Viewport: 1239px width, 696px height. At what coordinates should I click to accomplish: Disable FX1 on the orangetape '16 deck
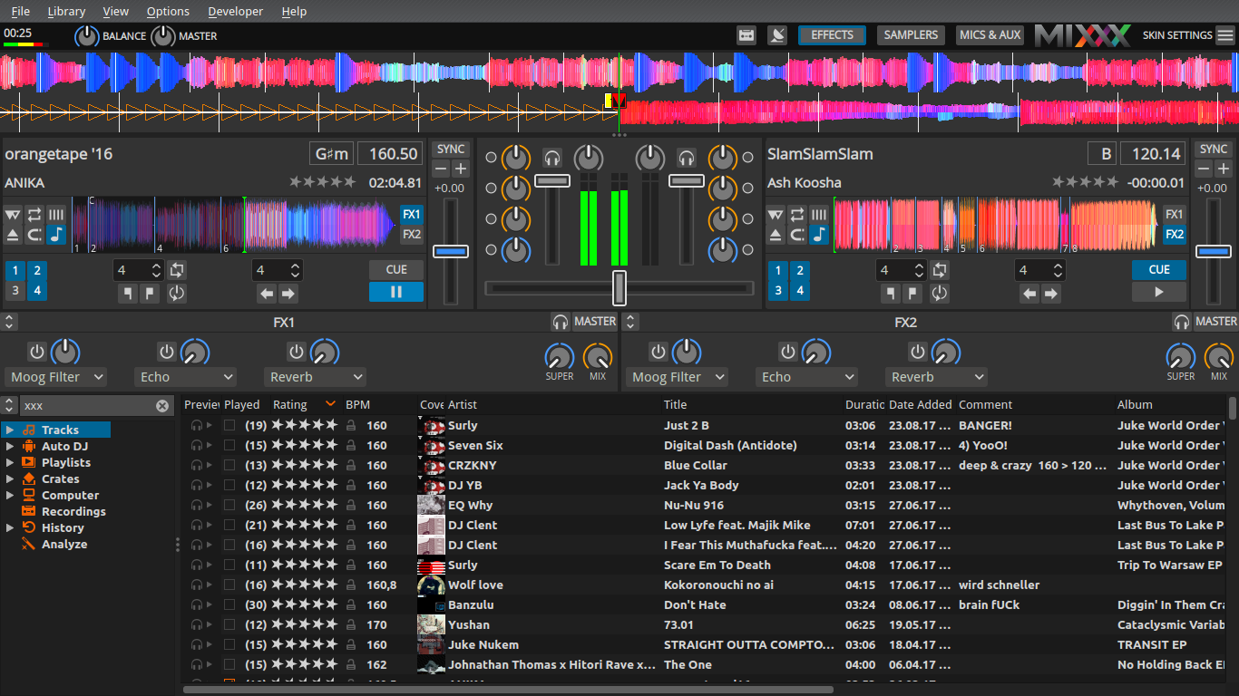(x=412, y=214)
